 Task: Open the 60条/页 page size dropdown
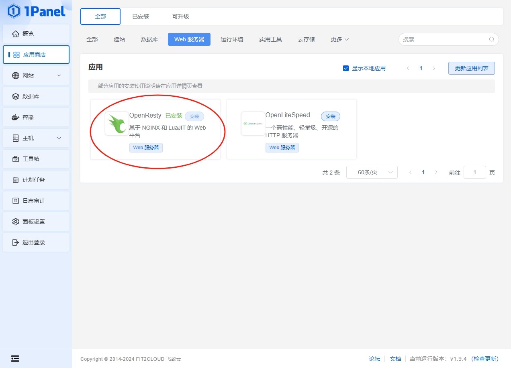click(x=372, y=172)
